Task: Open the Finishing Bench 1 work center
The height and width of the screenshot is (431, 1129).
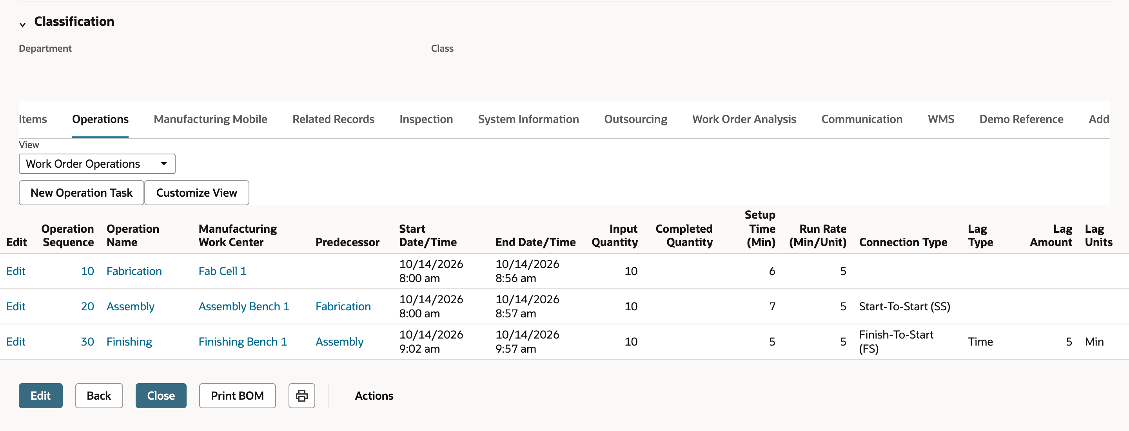Action: [x=243, y=342]
